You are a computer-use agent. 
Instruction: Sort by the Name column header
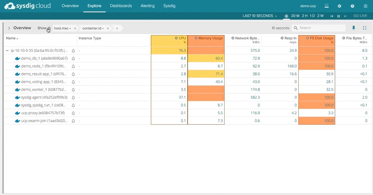[12, 38]
